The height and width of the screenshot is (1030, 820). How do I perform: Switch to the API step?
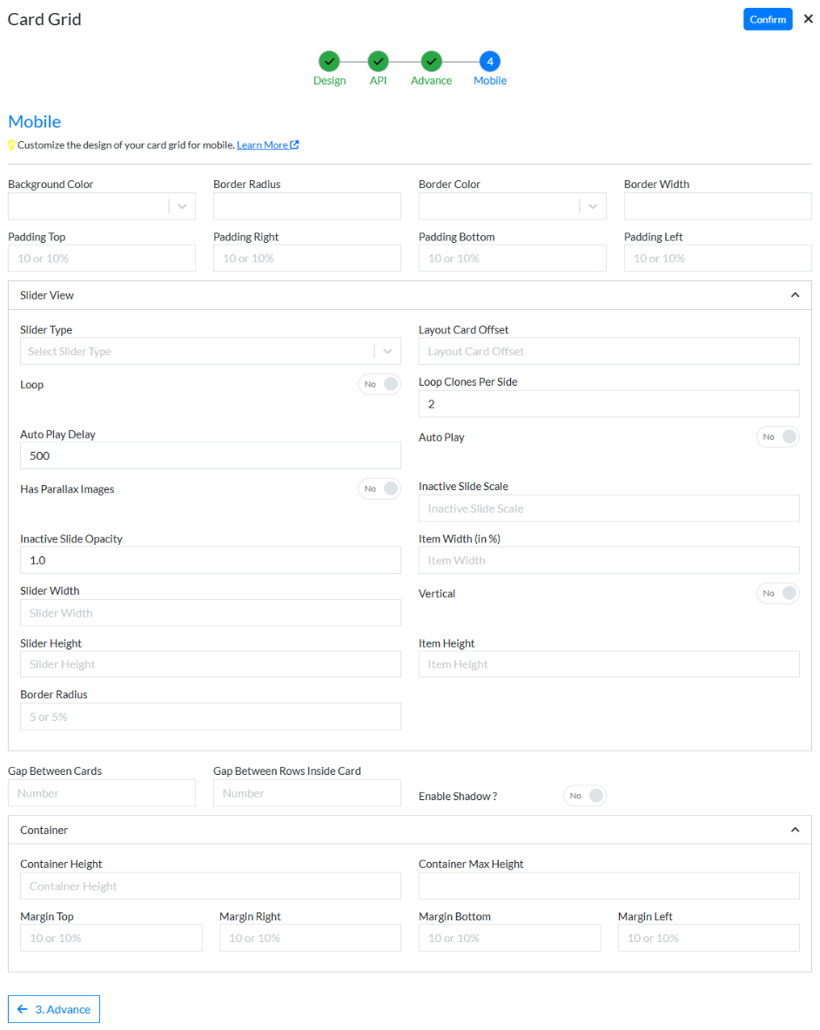pos(378,79)
